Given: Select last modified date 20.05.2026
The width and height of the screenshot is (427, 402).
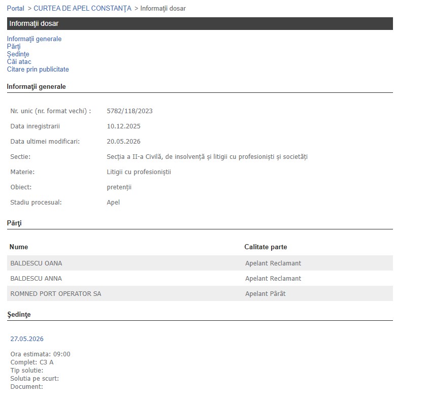Looking at the screenshot, I should click(124, 142).
